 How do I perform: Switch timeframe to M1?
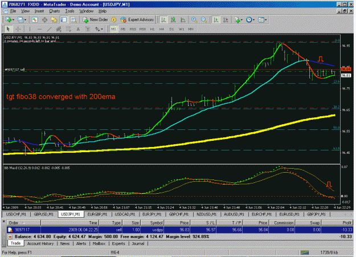(x=113, y=29)
